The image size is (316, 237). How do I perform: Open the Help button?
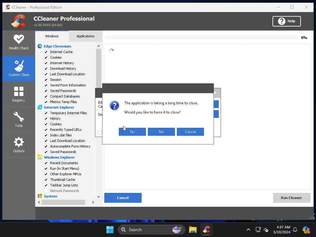click(x=286, y=21)
